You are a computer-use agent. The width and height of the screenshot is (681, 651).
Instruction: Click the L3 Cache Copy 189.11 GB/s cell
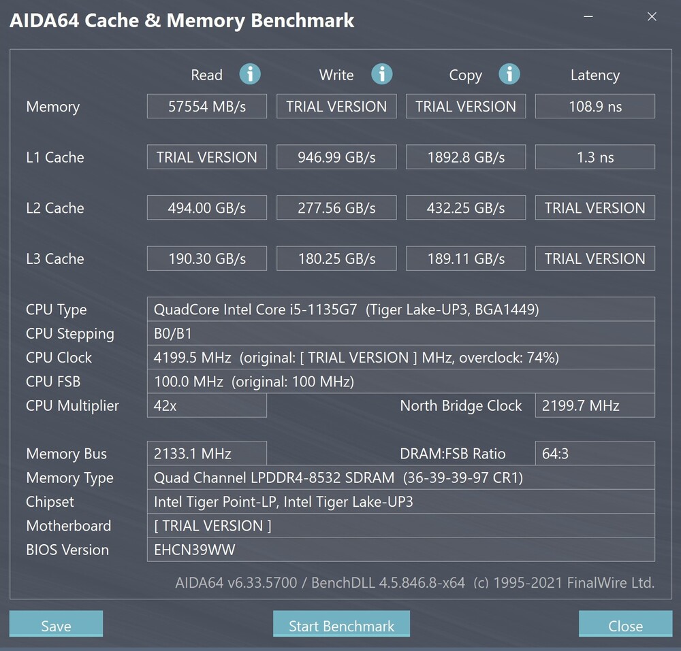pos(466,258)
